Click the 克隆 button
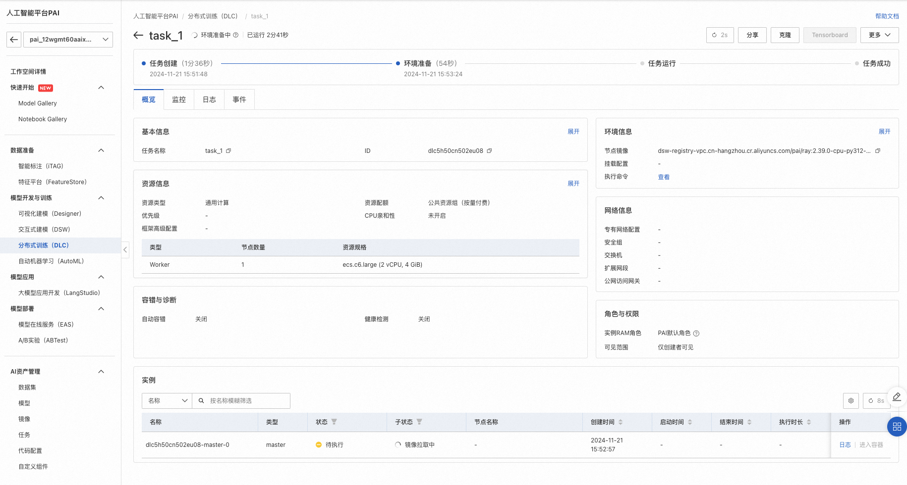 pos(785,35)
